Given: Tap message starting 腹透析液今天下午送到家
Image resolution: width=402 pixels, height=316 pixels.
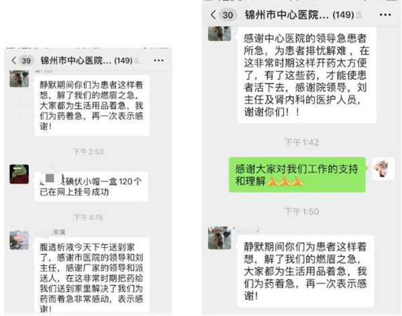Looking at the screenshot, I should click(x=91, y=276).
